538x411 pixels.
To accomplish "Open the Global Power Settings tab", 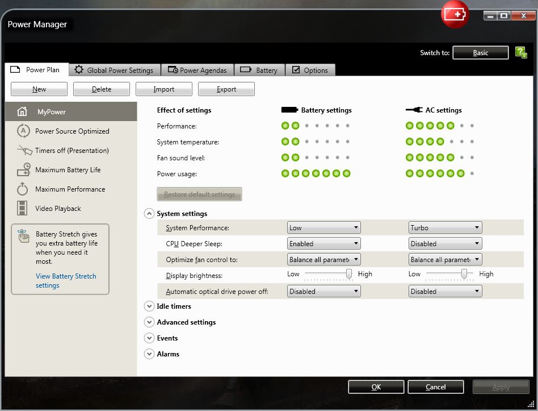I will point(115,70).
